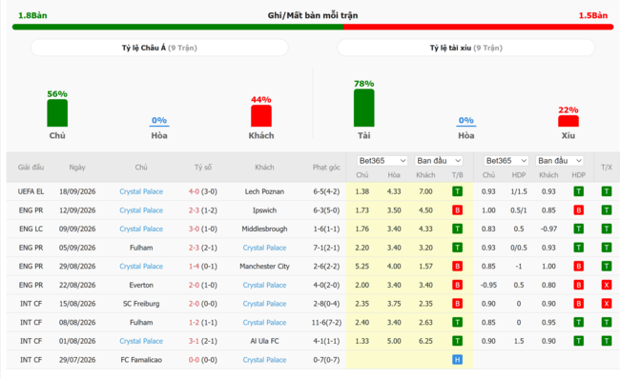Open Crystal Palace link in SC Freiburg row
The image size is (620, 379).
264,304
